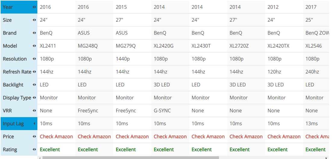
Task: Click the sort arrows beside Price
Action: (x=34, y=136)
